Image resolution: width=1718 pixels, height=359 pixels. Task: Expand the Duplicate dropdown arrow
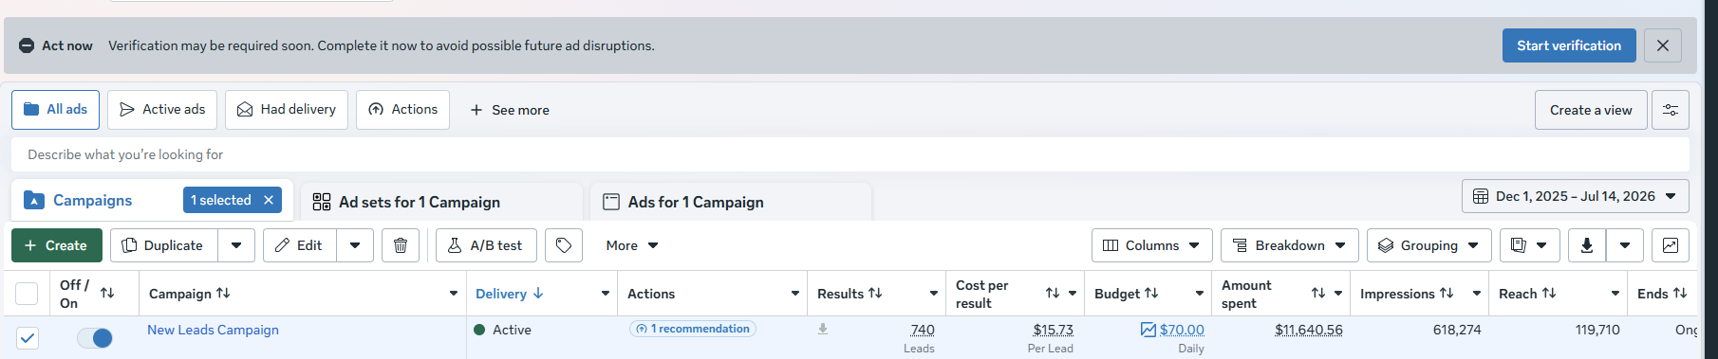236,245
